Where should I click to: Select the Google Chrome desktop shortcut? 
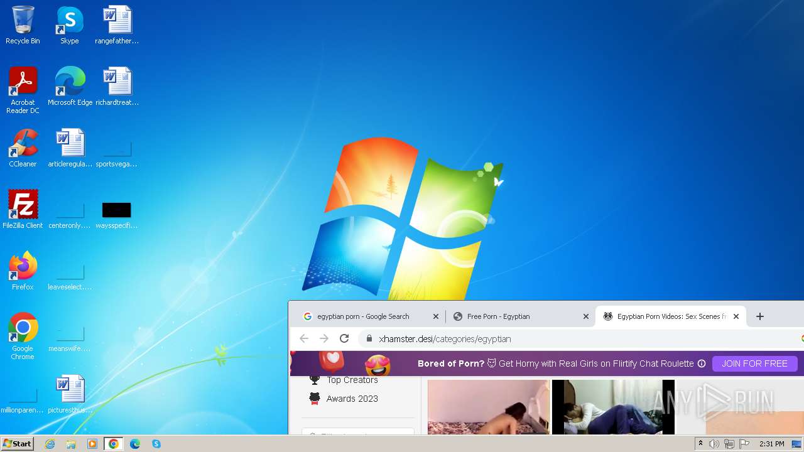click(x=23, y=336)
